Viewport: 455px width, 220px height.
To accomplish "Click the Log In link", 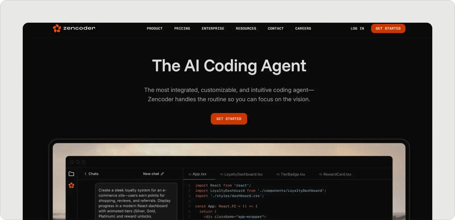I will [357, 28].
